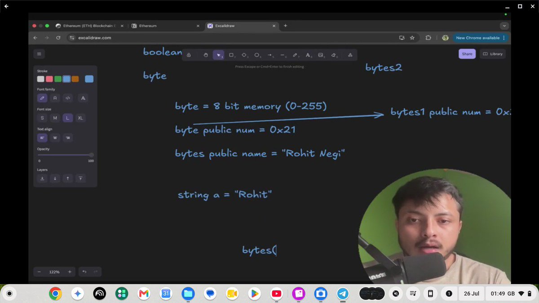Image resolution: width=539 pixels, height=303 pixels.
Task: Click the Opacity slider handle
Action: click(x=92, y=155)
